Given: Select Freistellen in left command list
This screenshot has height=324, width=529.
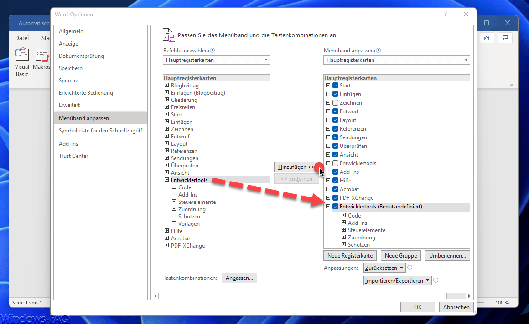Looking at the screenshot, I should 183,107.
